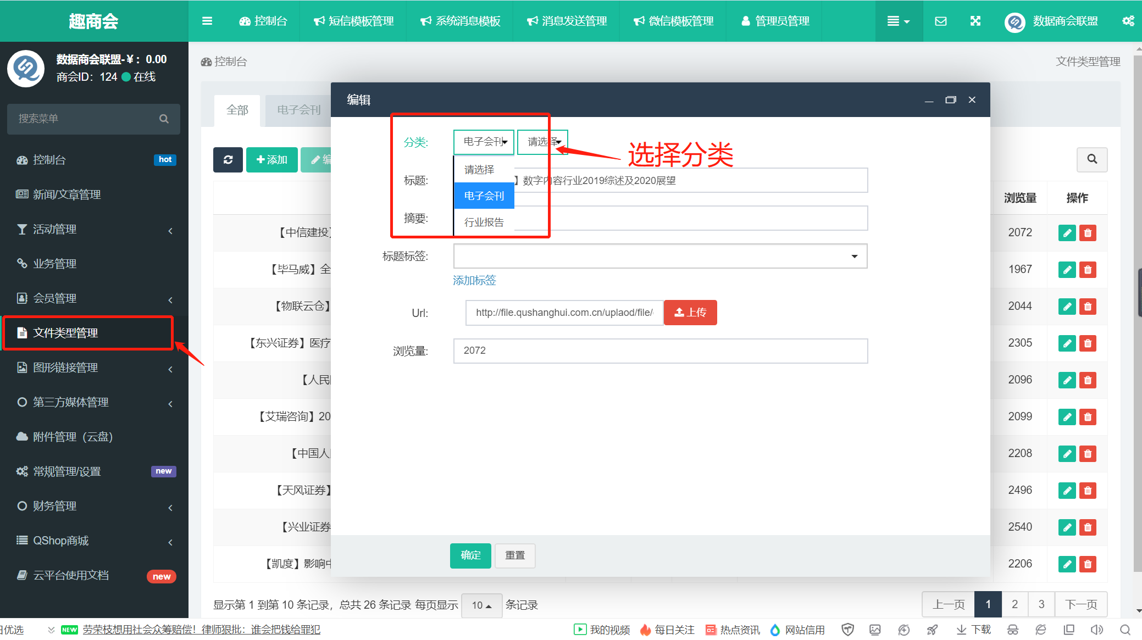Click search icon in sidebar menu search
Screen dimensions: 1142x640
tap(164, 119)
